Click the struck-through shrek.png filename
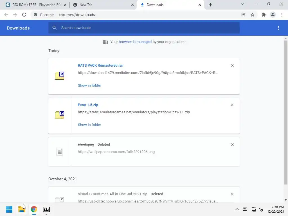Screen dimensions: 288x216 tap(86, 145)
